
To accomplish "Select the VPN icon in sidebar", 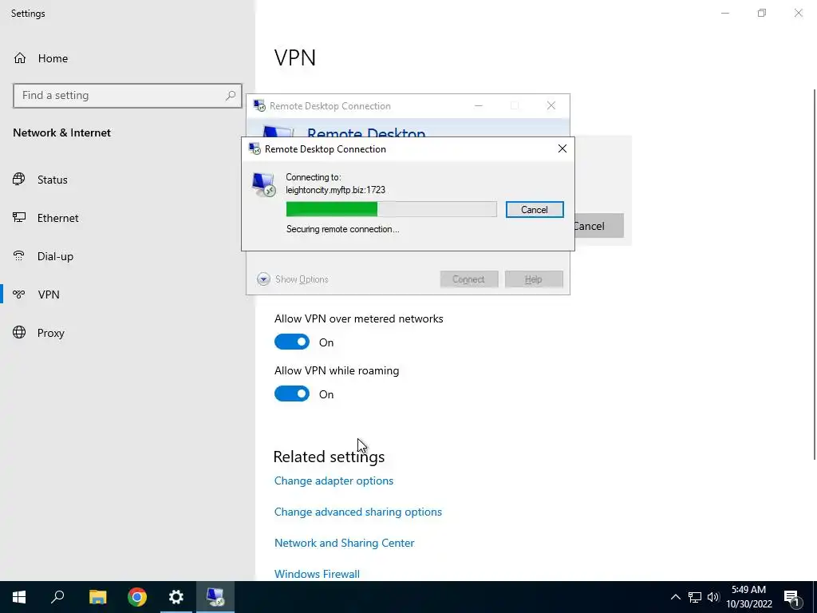I will tap(19, 295).
